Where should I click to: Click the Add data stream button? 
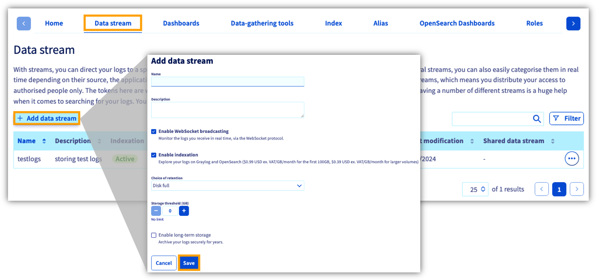click(x=47, y=118)
